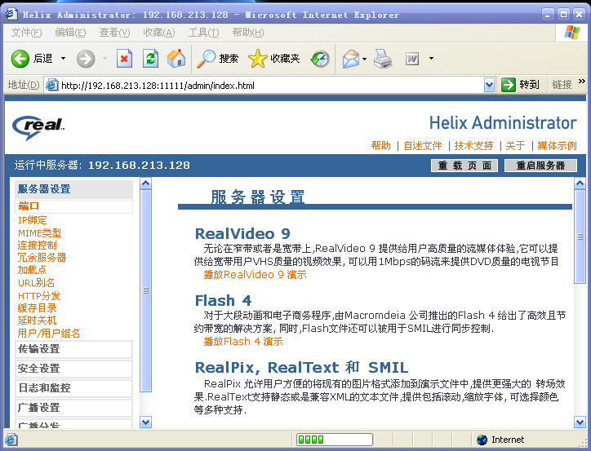Play the Flash 4 demo link
591x451 pixels.
pos(243,342)
